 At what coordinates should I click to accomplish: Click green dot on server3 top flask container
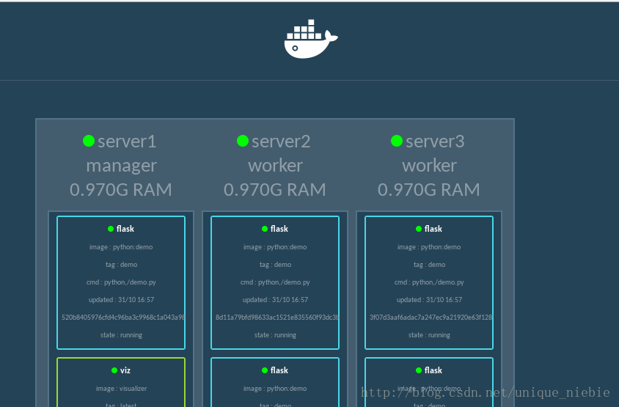point(419,229)
